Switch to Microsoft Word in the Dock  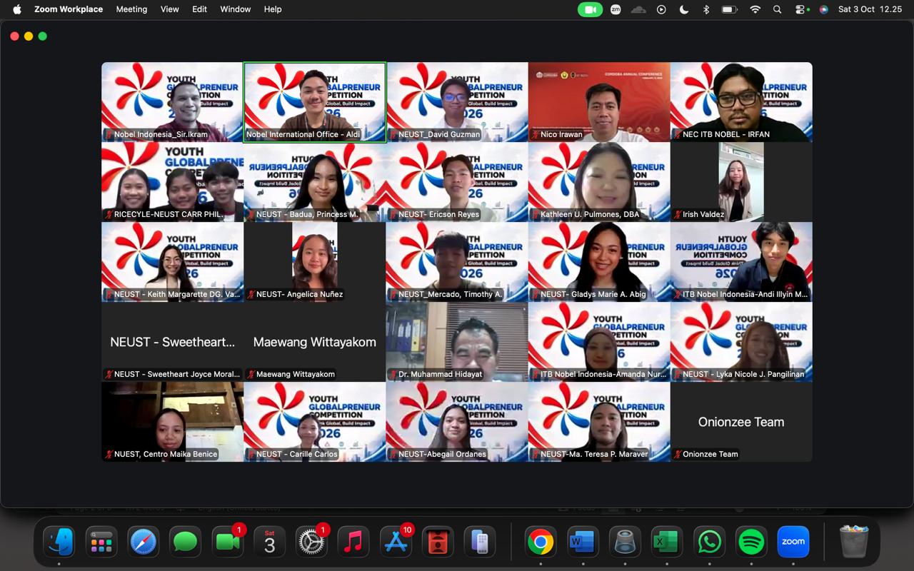[583, 542]
